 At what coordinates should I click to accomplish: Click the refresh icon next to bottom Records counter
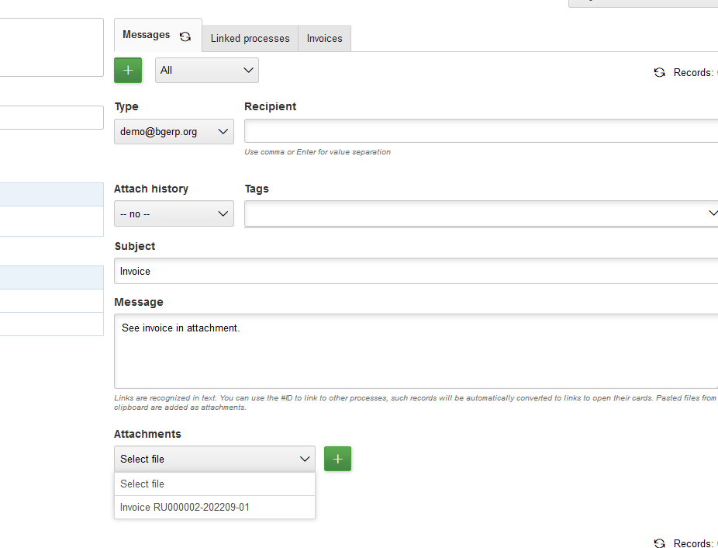coord(659,543)
